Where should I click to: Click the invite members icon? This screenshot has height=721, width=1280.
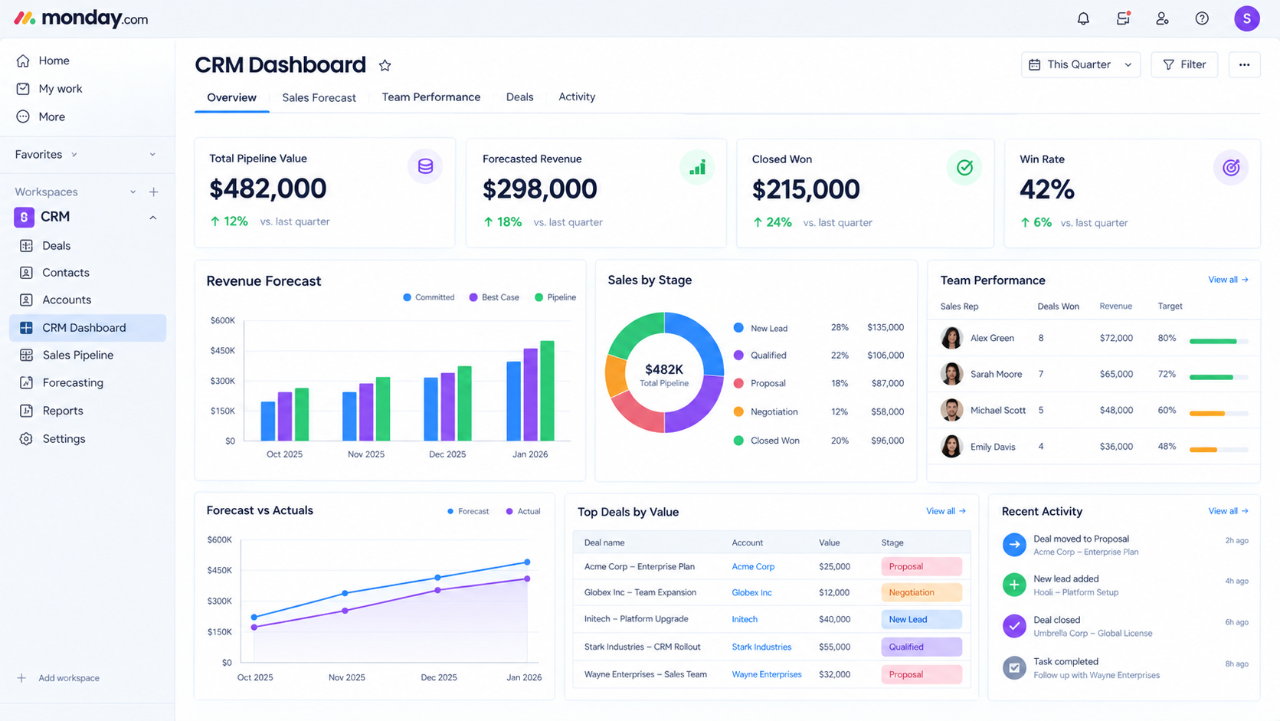point(1162,18)
